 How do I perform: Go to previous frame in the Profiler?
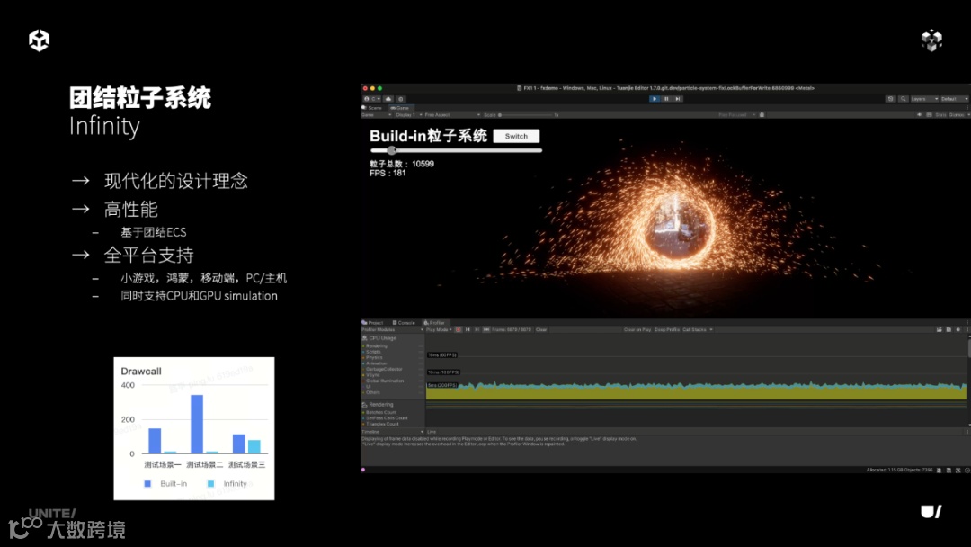(x=468, y=329)
